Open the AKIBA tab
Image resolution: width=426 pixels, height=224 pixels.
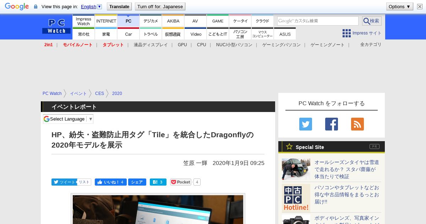pos(173,21)
